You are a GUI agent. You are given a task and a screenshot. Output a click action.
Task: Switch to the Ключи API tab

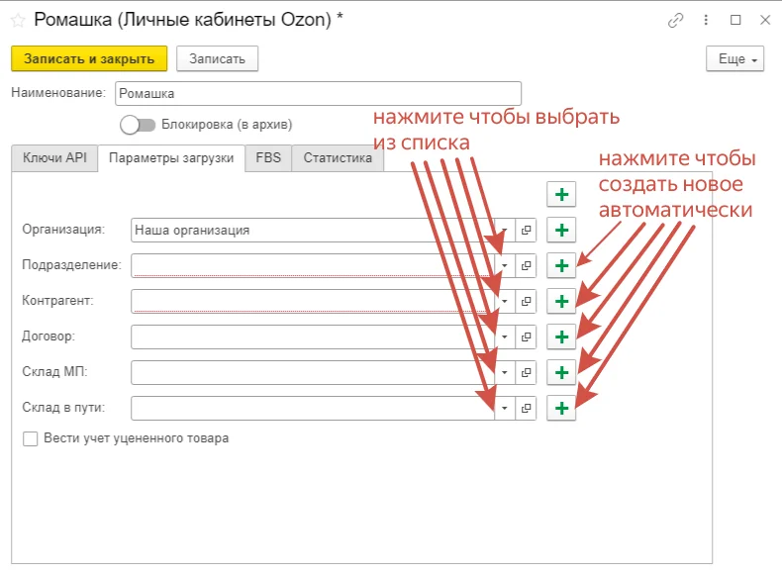(x=55, y=158)
